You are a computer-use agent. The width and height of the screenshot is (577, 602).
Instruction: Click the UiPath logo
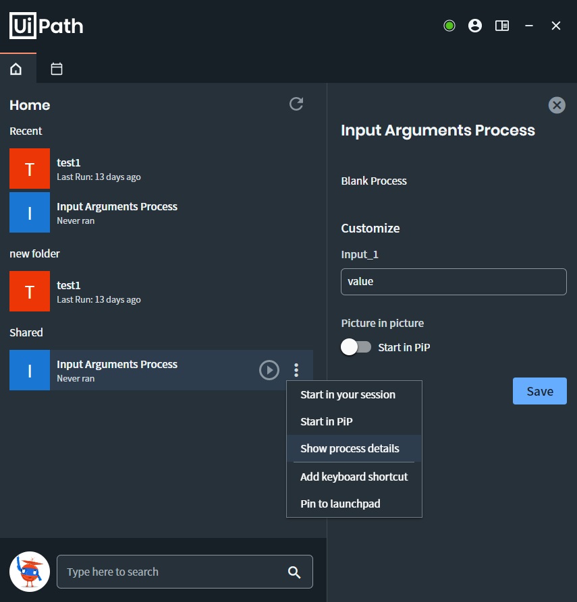coord(46,26)
